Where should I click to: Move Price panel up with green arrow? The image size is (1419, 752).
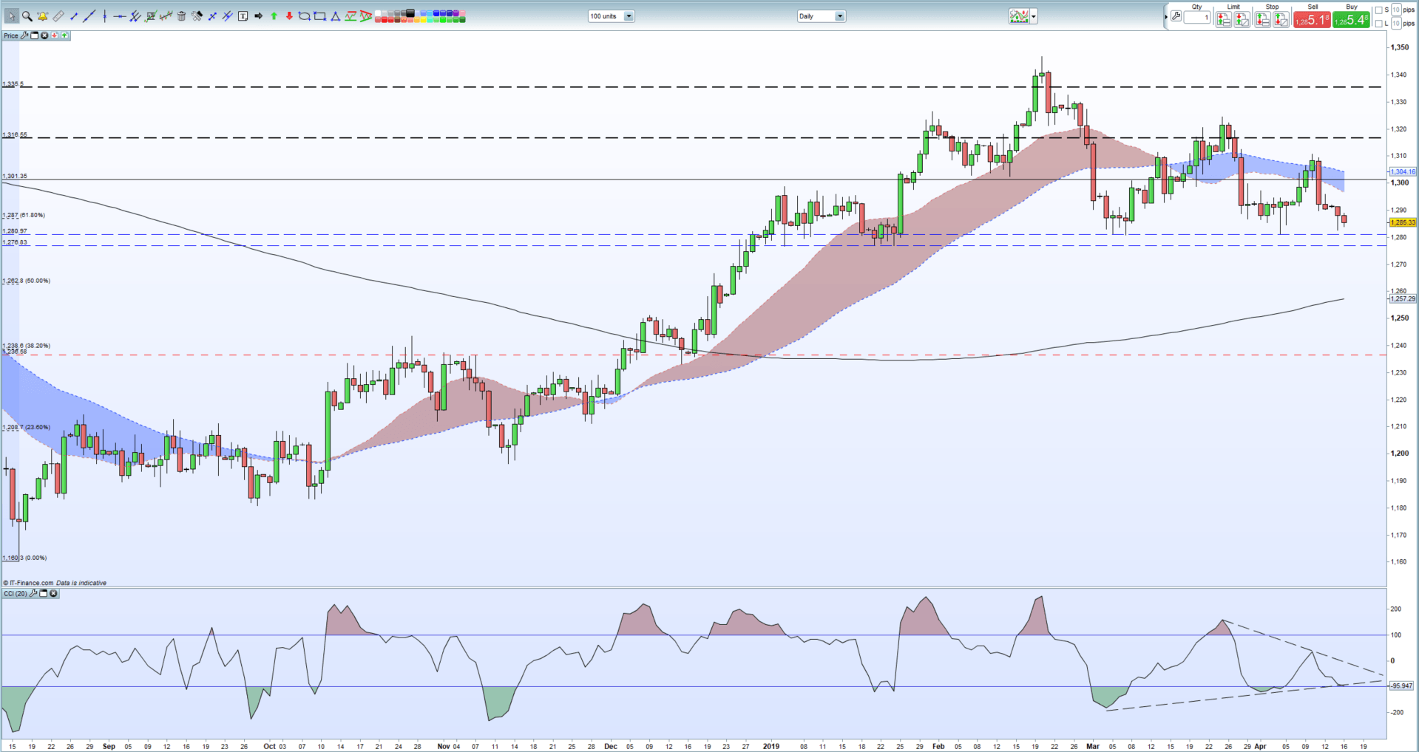(64, 35)
